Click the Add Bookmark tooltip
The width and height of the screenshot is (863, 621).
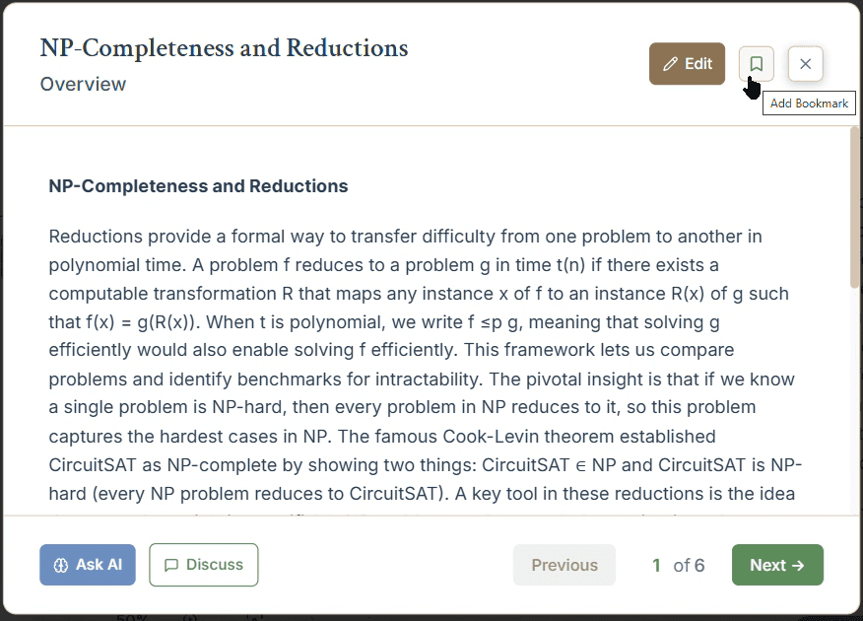[809, 103]
